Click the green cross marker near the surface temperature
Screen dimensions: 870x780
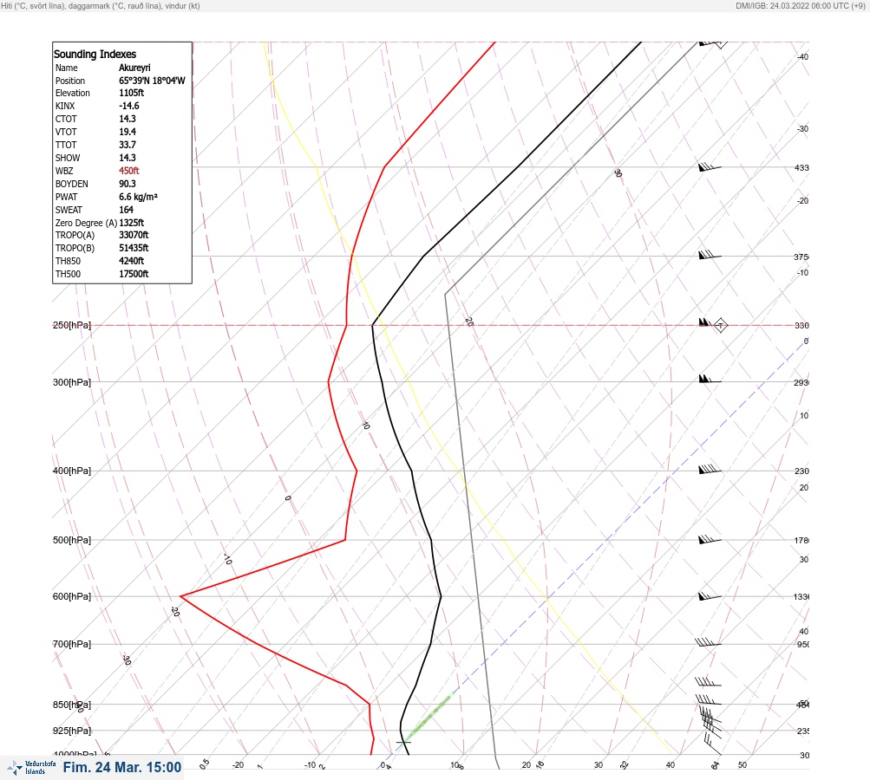tap(403, 742)
